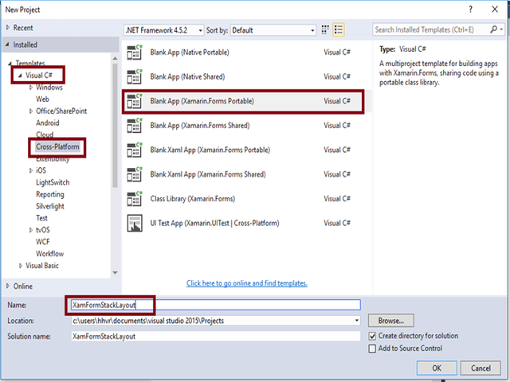Click OK to create the project
510x382 pixels.
[437, 368]
